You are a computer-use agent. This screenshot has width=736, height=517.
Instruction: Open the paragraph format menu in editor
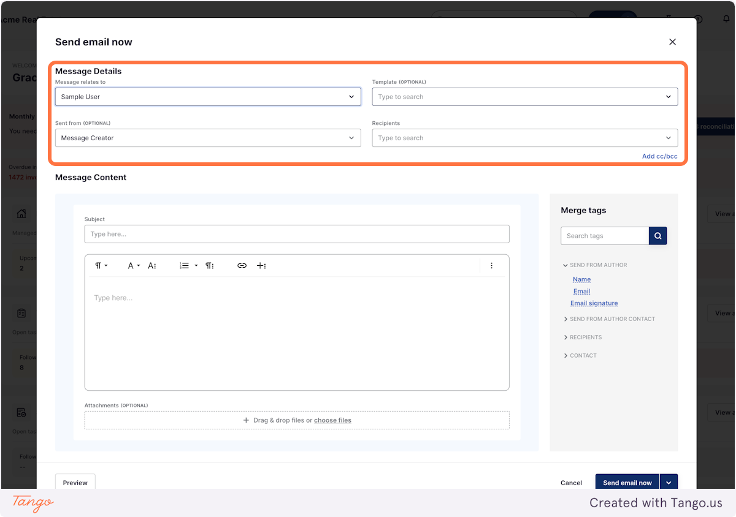101,266
